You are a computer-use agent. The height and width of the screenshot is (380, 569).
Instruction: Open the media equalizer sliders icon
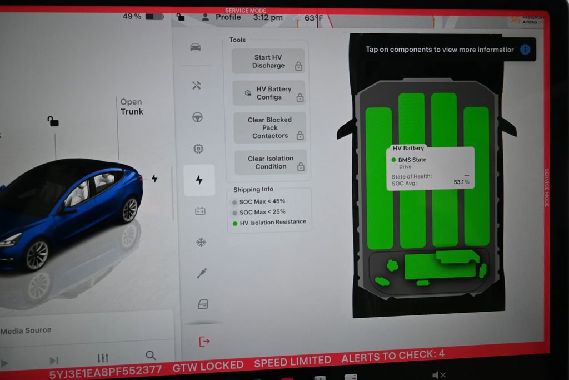(103, 358)
